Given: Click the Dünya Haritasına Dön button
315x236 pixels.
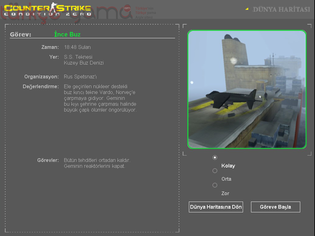Looking at the screenshot, I should (x=216, y=207).
